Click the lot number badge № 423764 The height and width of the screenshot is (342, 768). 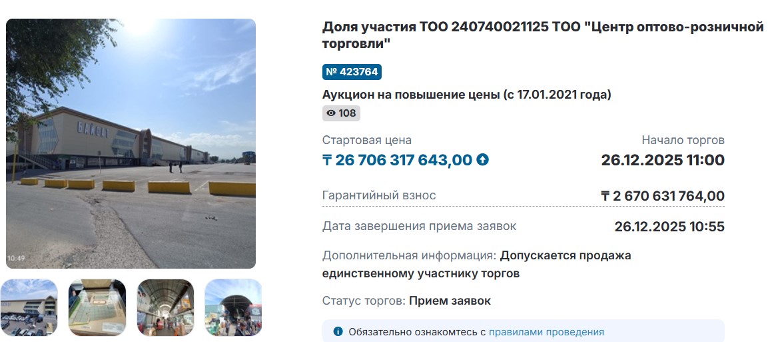pyautogui.click(x=352, y=72)
